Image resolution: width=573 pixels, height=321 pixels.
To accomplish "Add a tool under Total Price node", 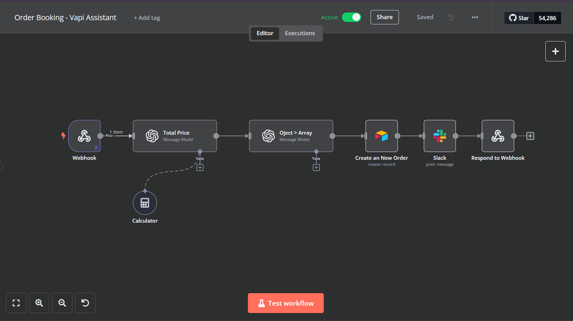I will tap(200, 167).
